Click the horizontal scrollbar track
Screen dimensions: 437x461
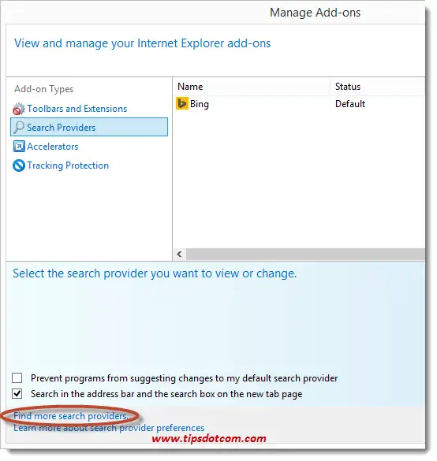[x=305, y=254]
